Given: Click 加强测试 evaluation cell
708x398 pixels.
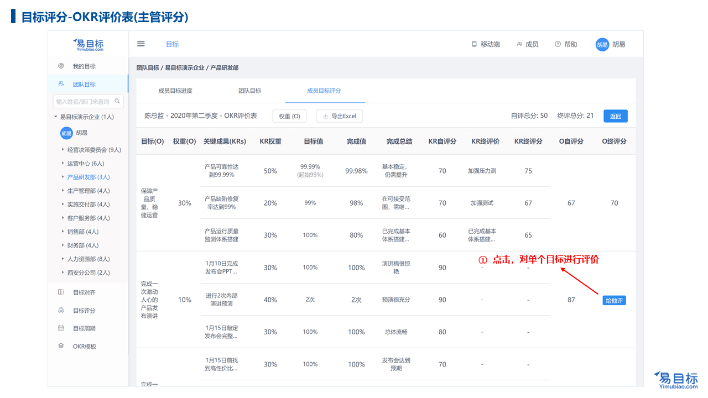Looking at the screenshot, I should (x=482, y=203).
